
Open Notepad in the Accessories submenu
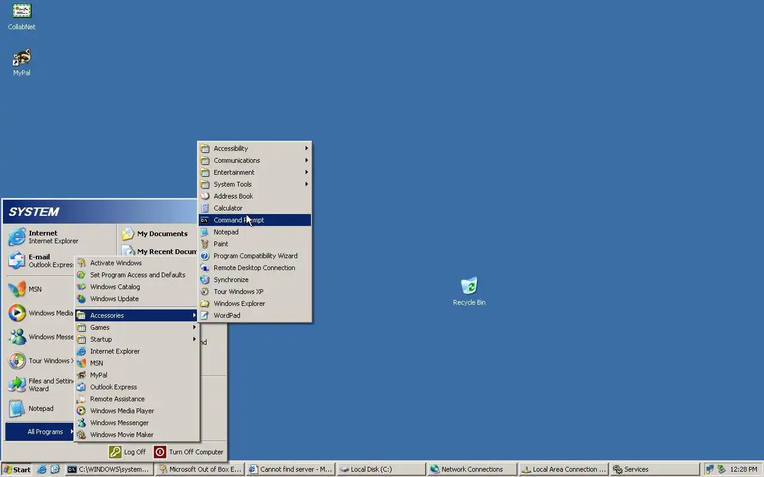click(255, 232)
